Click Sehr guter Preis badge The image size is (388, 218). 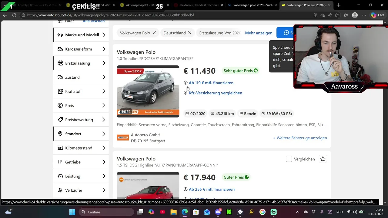pyautogui.click(x=241, y=71)
